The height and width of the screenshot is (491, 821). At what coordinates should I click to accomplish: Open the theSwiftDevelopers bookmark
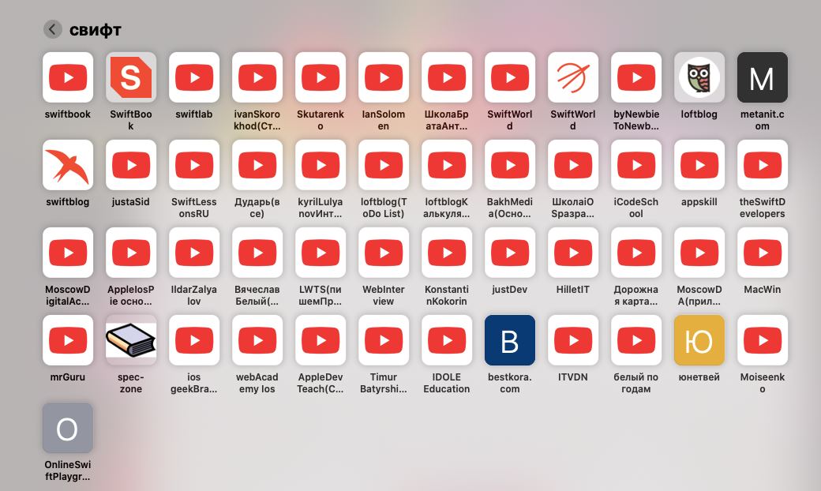point(763,165)
